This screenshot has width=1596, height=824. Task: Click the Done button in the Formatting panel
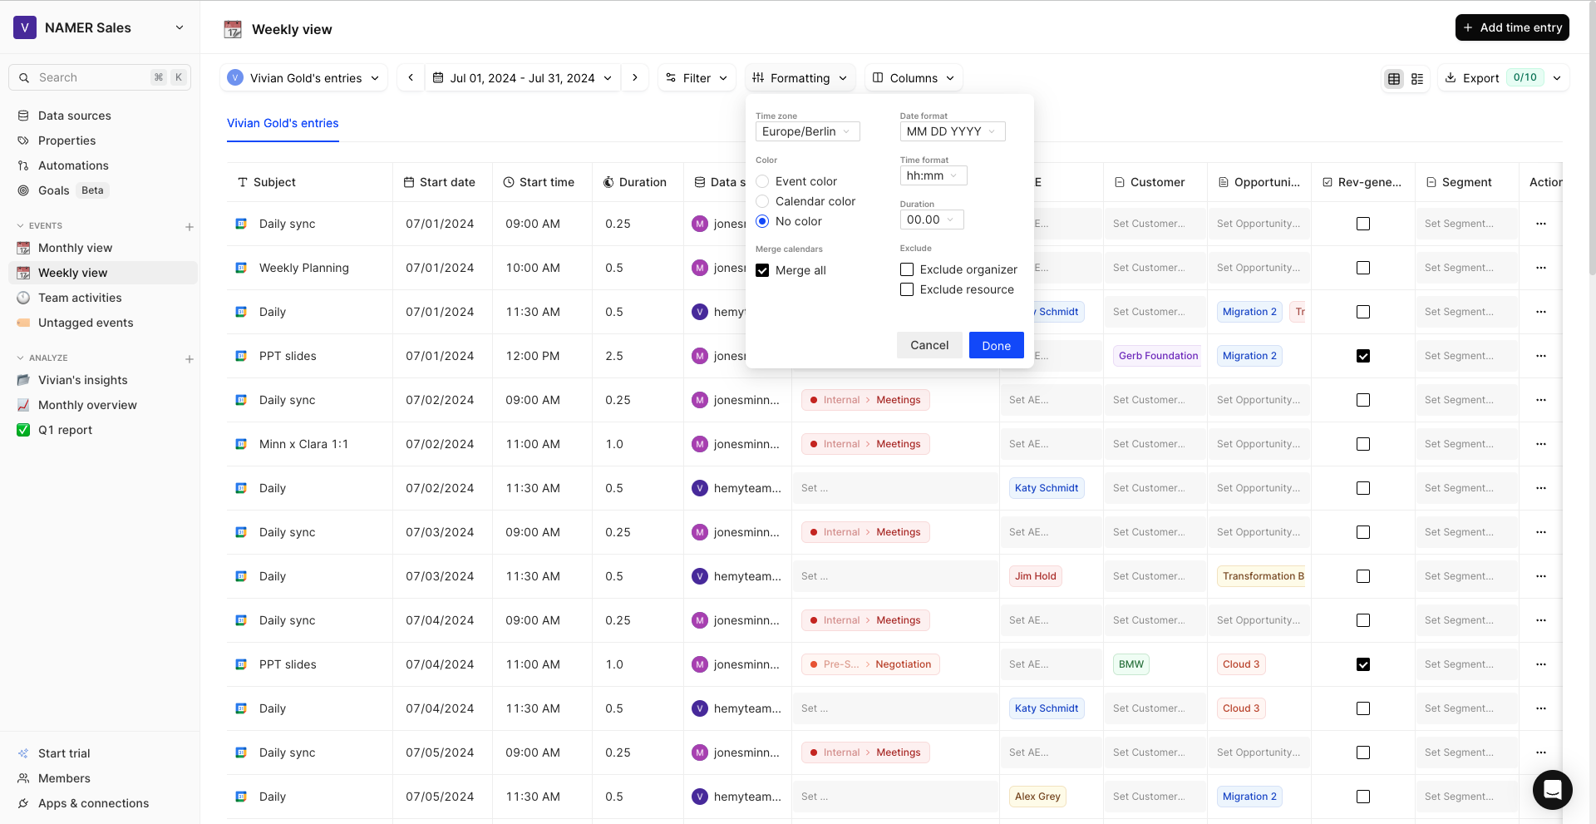click(996, 345)
